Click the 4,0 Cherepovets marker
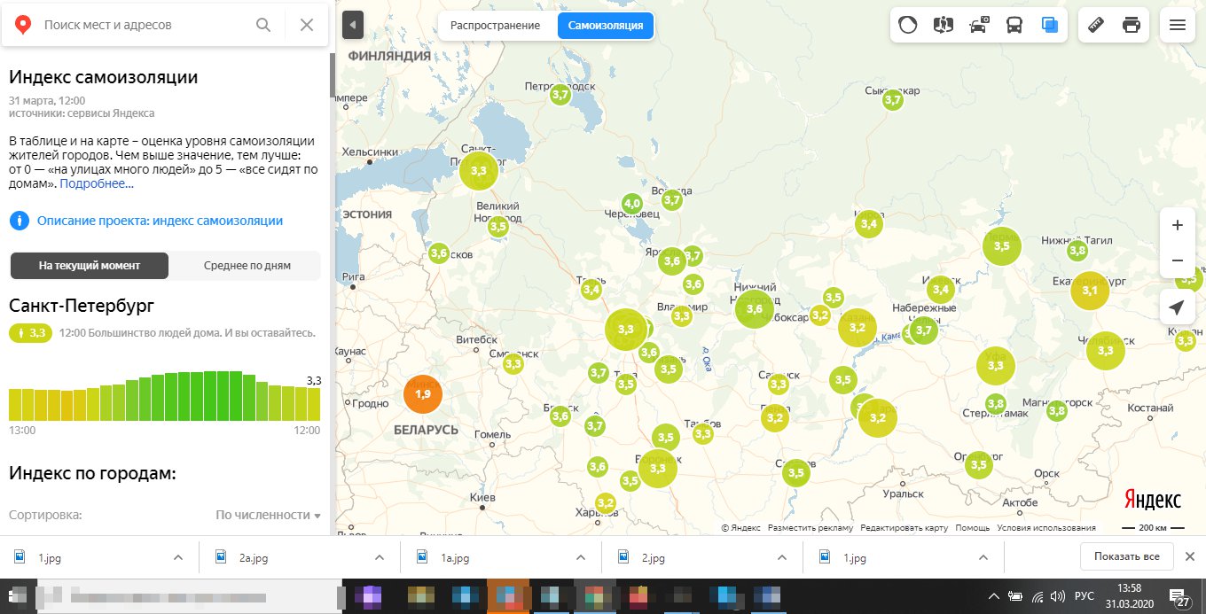Screen dimensions: 1206x614 [x=632, y=204]
